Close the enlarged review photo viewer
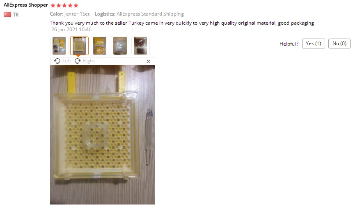The image size is (353, 209). tap(148, 61)
